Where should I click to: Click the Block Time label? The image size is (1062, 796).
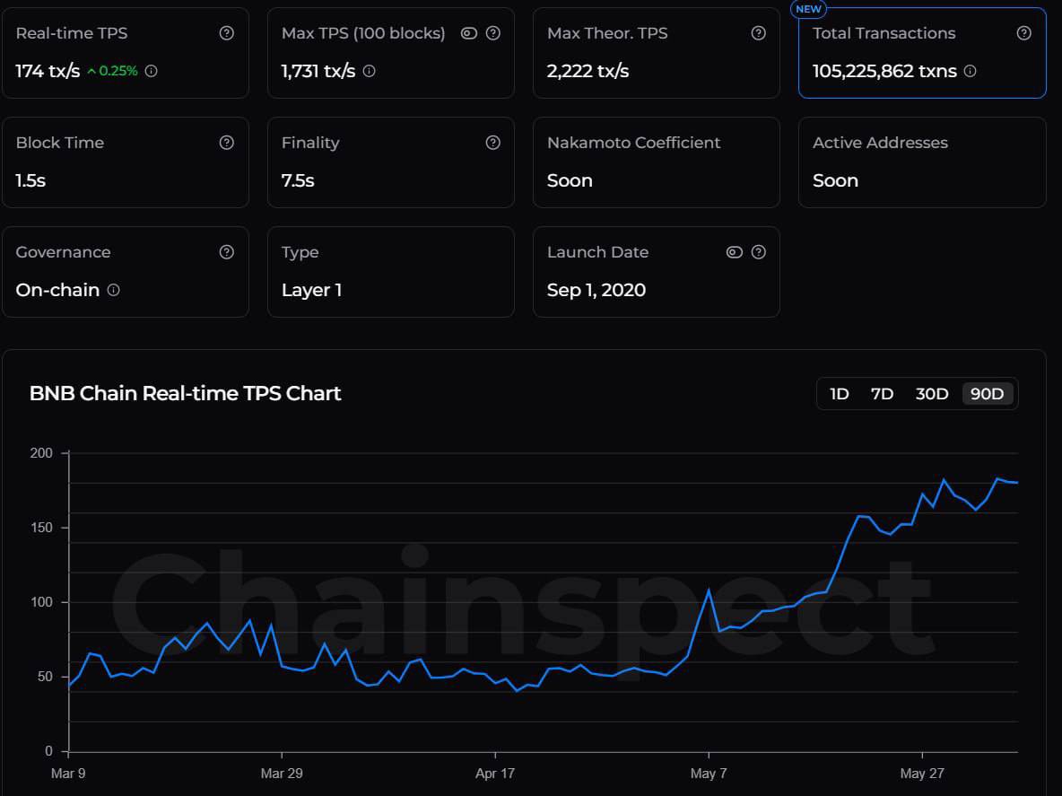pyautogui.click(x=59, y=143)
